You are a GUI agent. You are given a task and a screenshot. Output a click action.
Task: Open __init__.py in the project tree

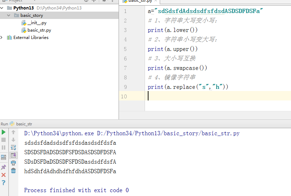tap(37, 23)
